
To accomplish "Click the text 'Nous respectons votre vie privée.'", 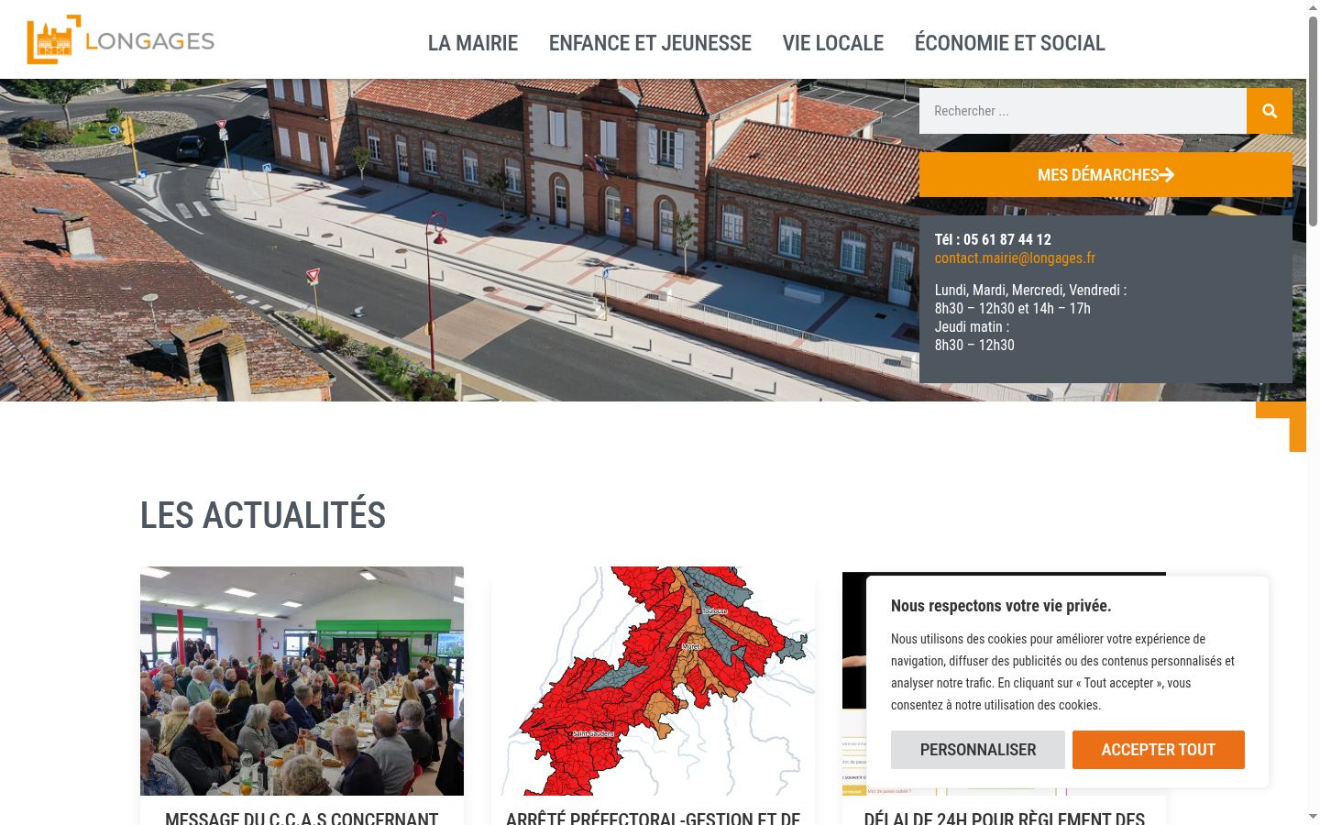I will point(1001,606).
